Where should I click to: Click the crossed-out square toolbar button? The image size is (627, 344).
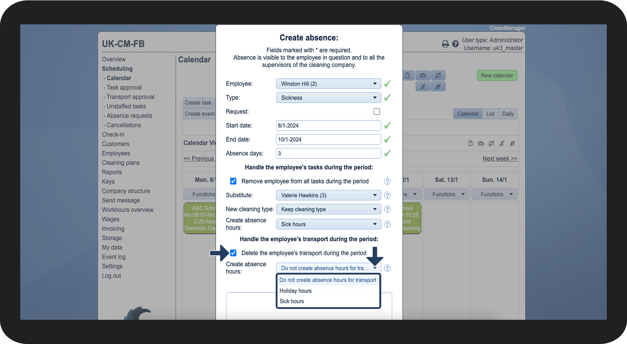coord(438,75)
